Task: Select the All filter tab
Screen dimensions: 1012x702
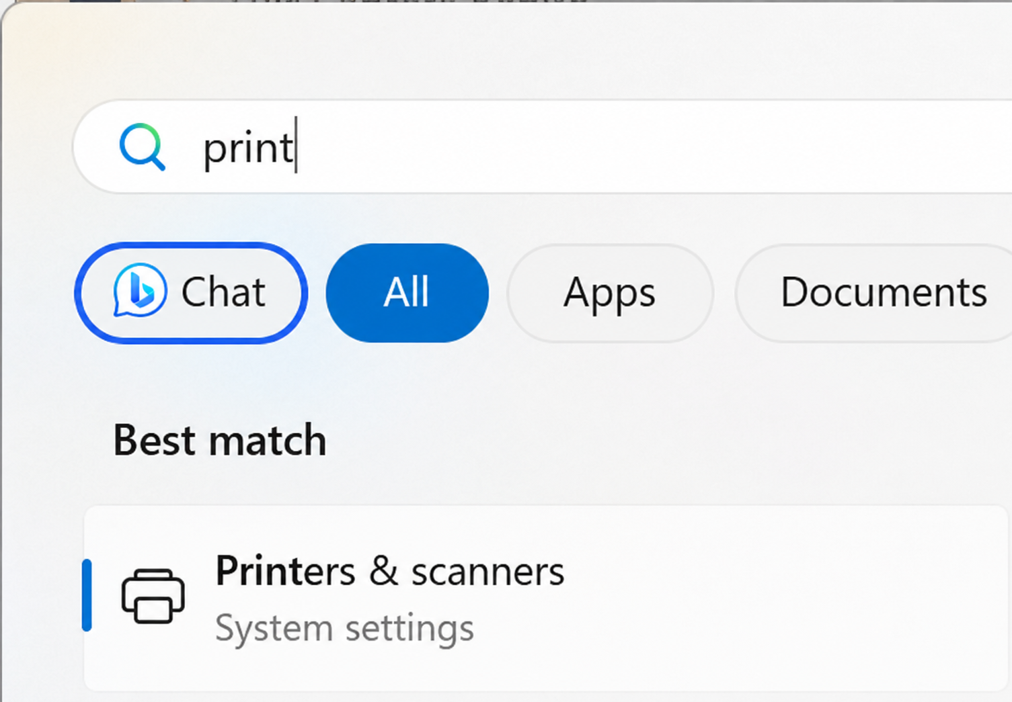Action: (407, 293)
